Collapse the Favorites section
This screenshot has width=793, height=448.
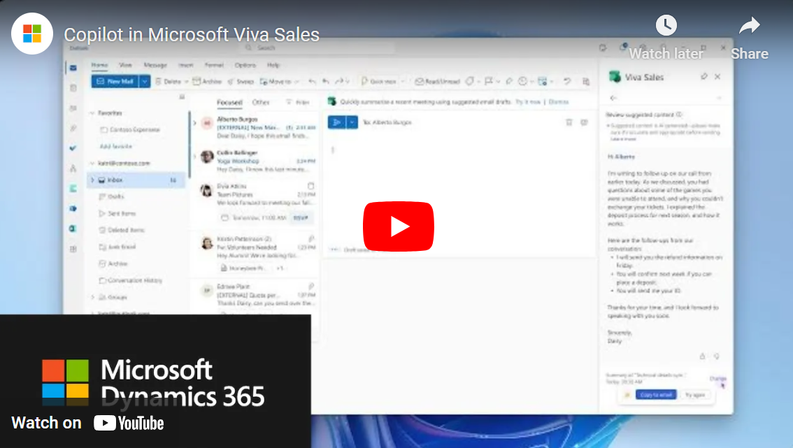coord(91,113)
